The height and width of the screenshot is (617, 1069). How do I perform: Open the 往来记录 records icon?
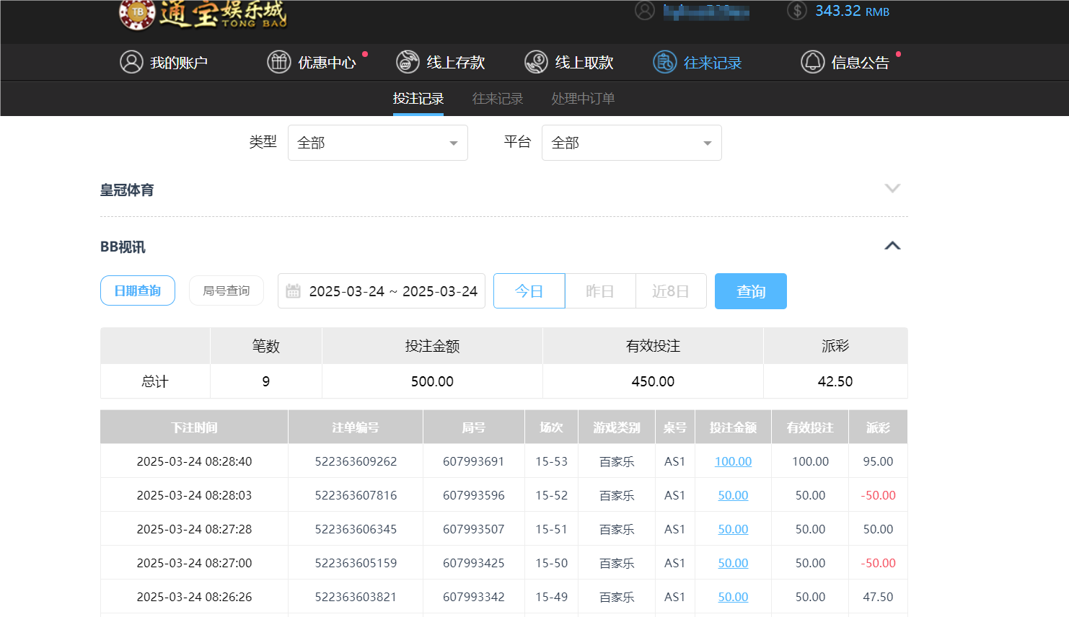coord(664,62)
